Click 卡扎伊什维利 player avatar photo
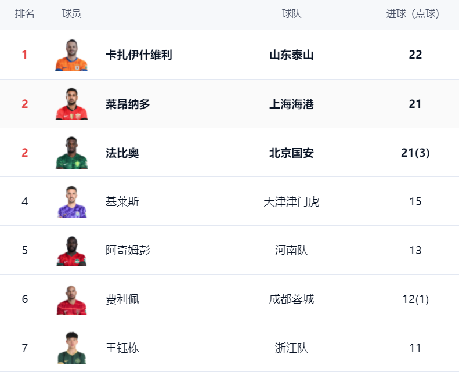This screenshot has width=459, height=372. point(71,55)
